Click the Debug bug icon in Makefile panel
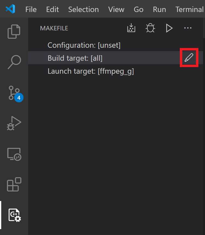This screenshot has height=235, width=205. [150, 28]
